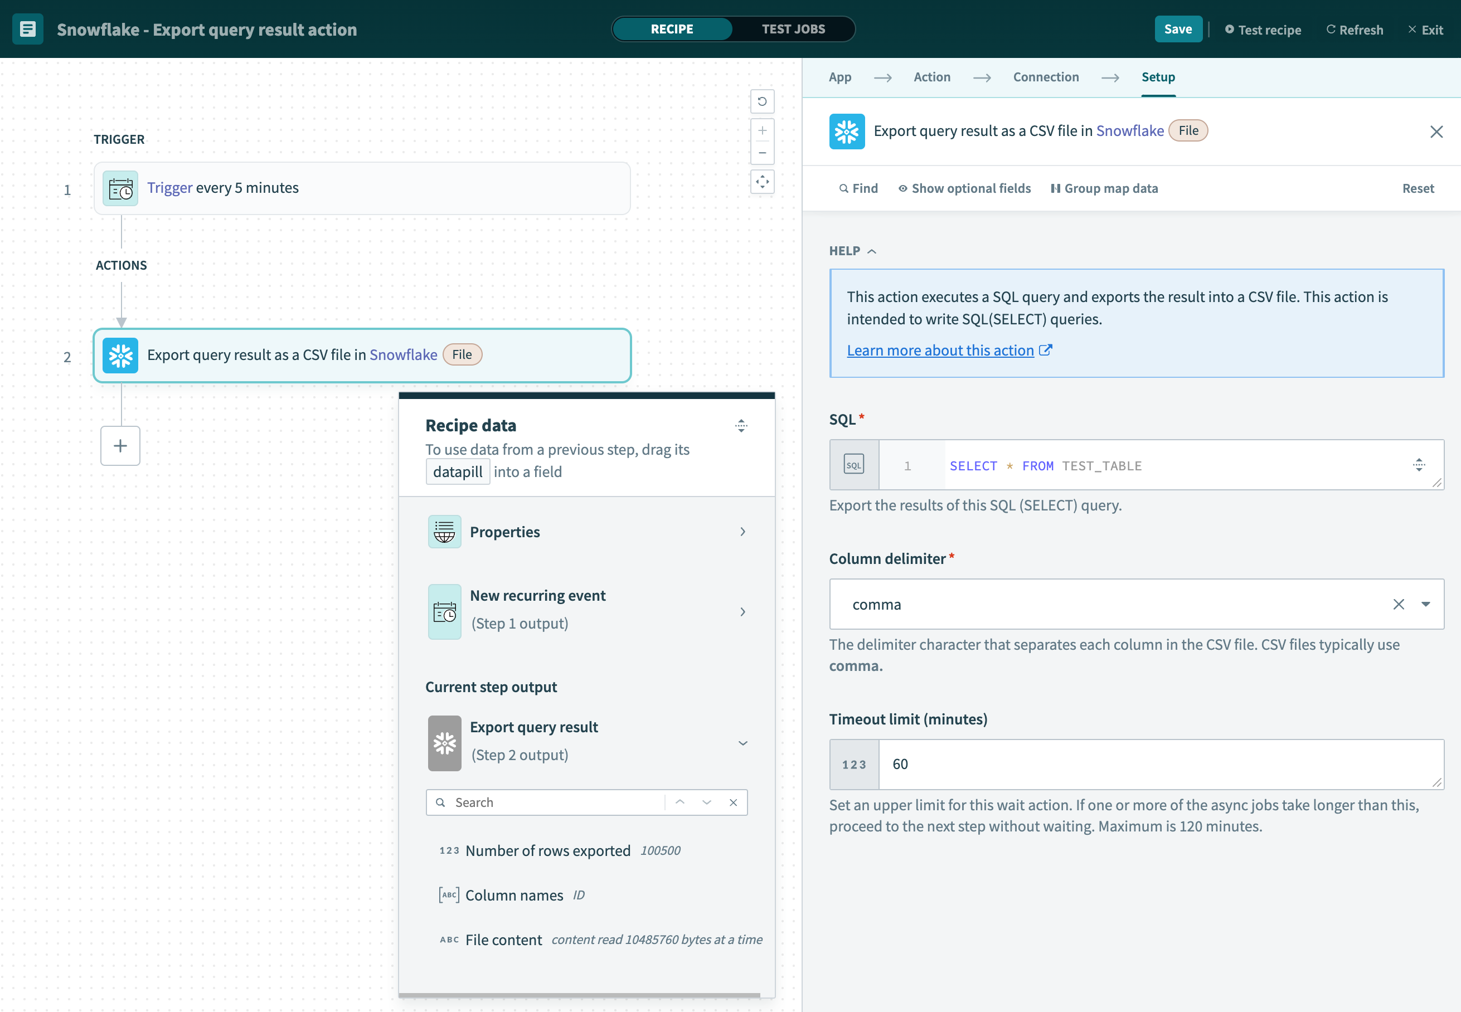Expand Properties in the Recipe data panel
This screenshot has width=1461, height=1012.
[x=742, y=532]
